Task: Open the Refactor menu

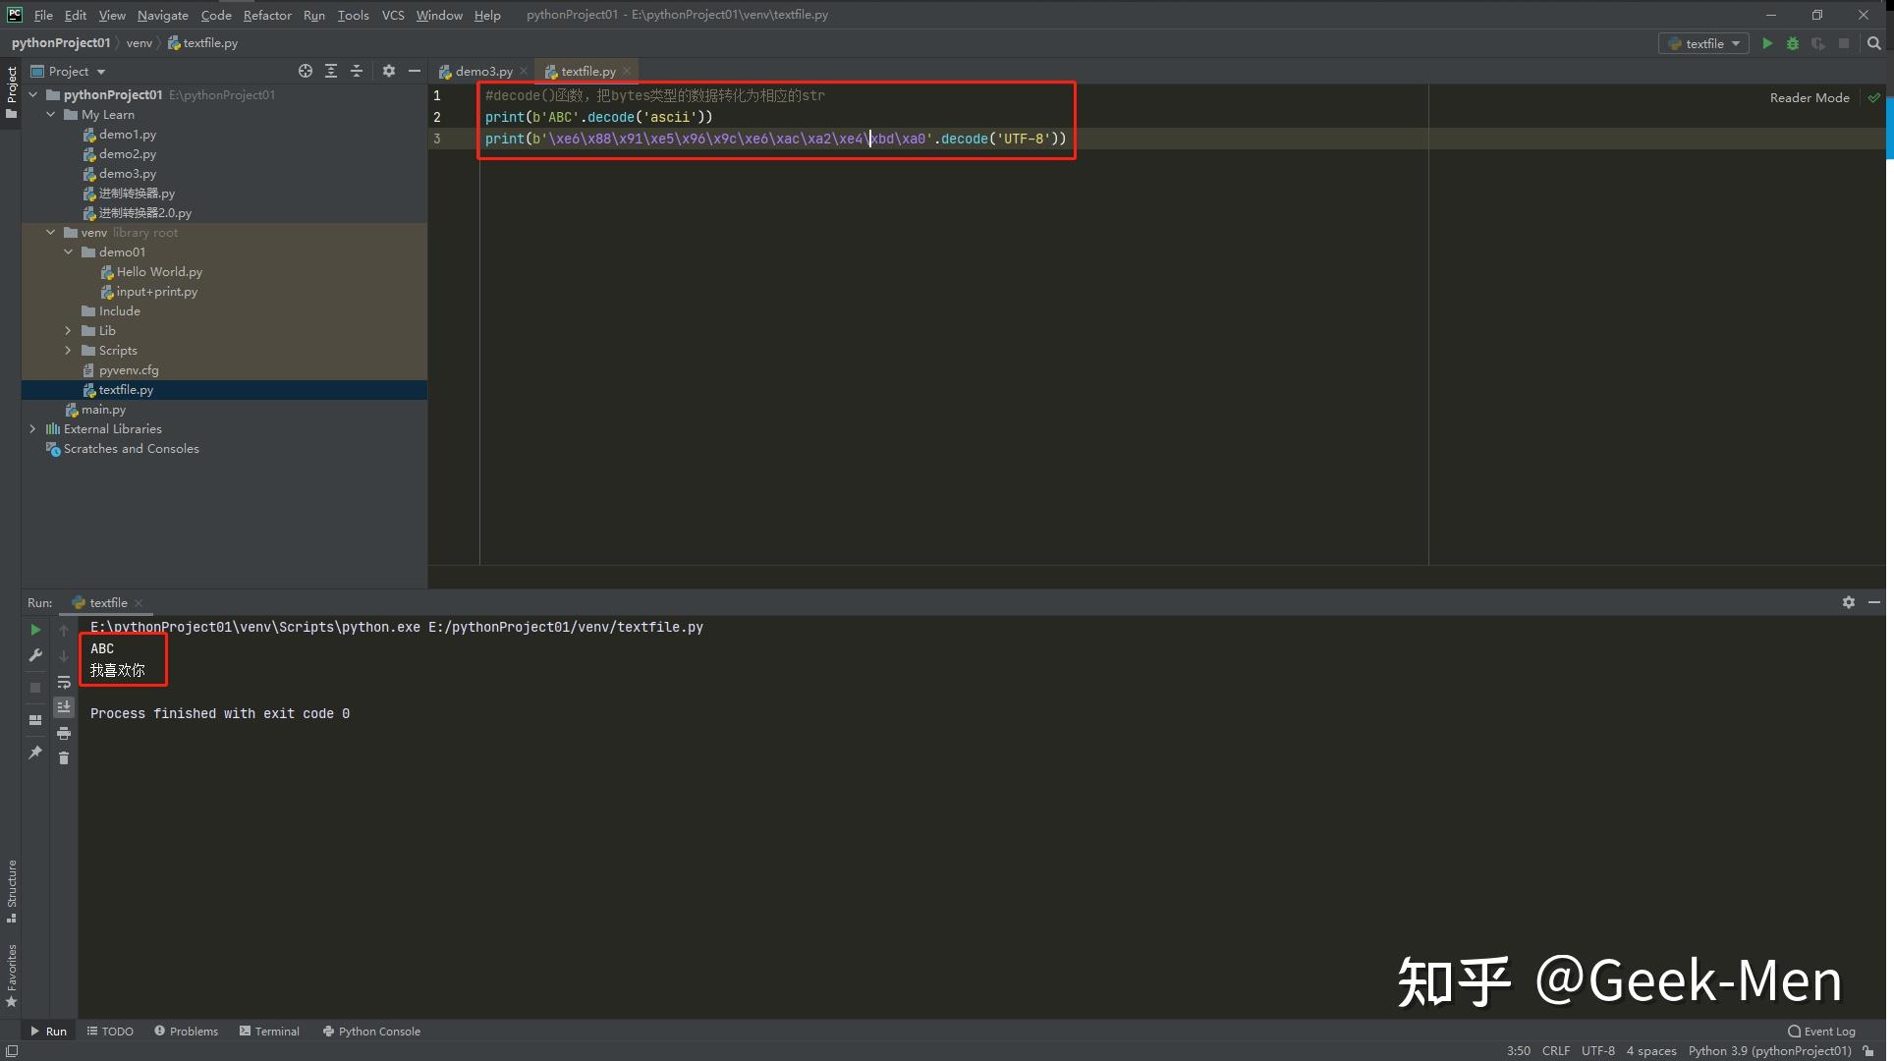Action: click(x=267, y=15)
